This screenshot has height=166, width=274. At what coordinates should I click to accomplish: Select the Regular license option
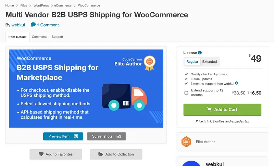click(x=192, y=62)
